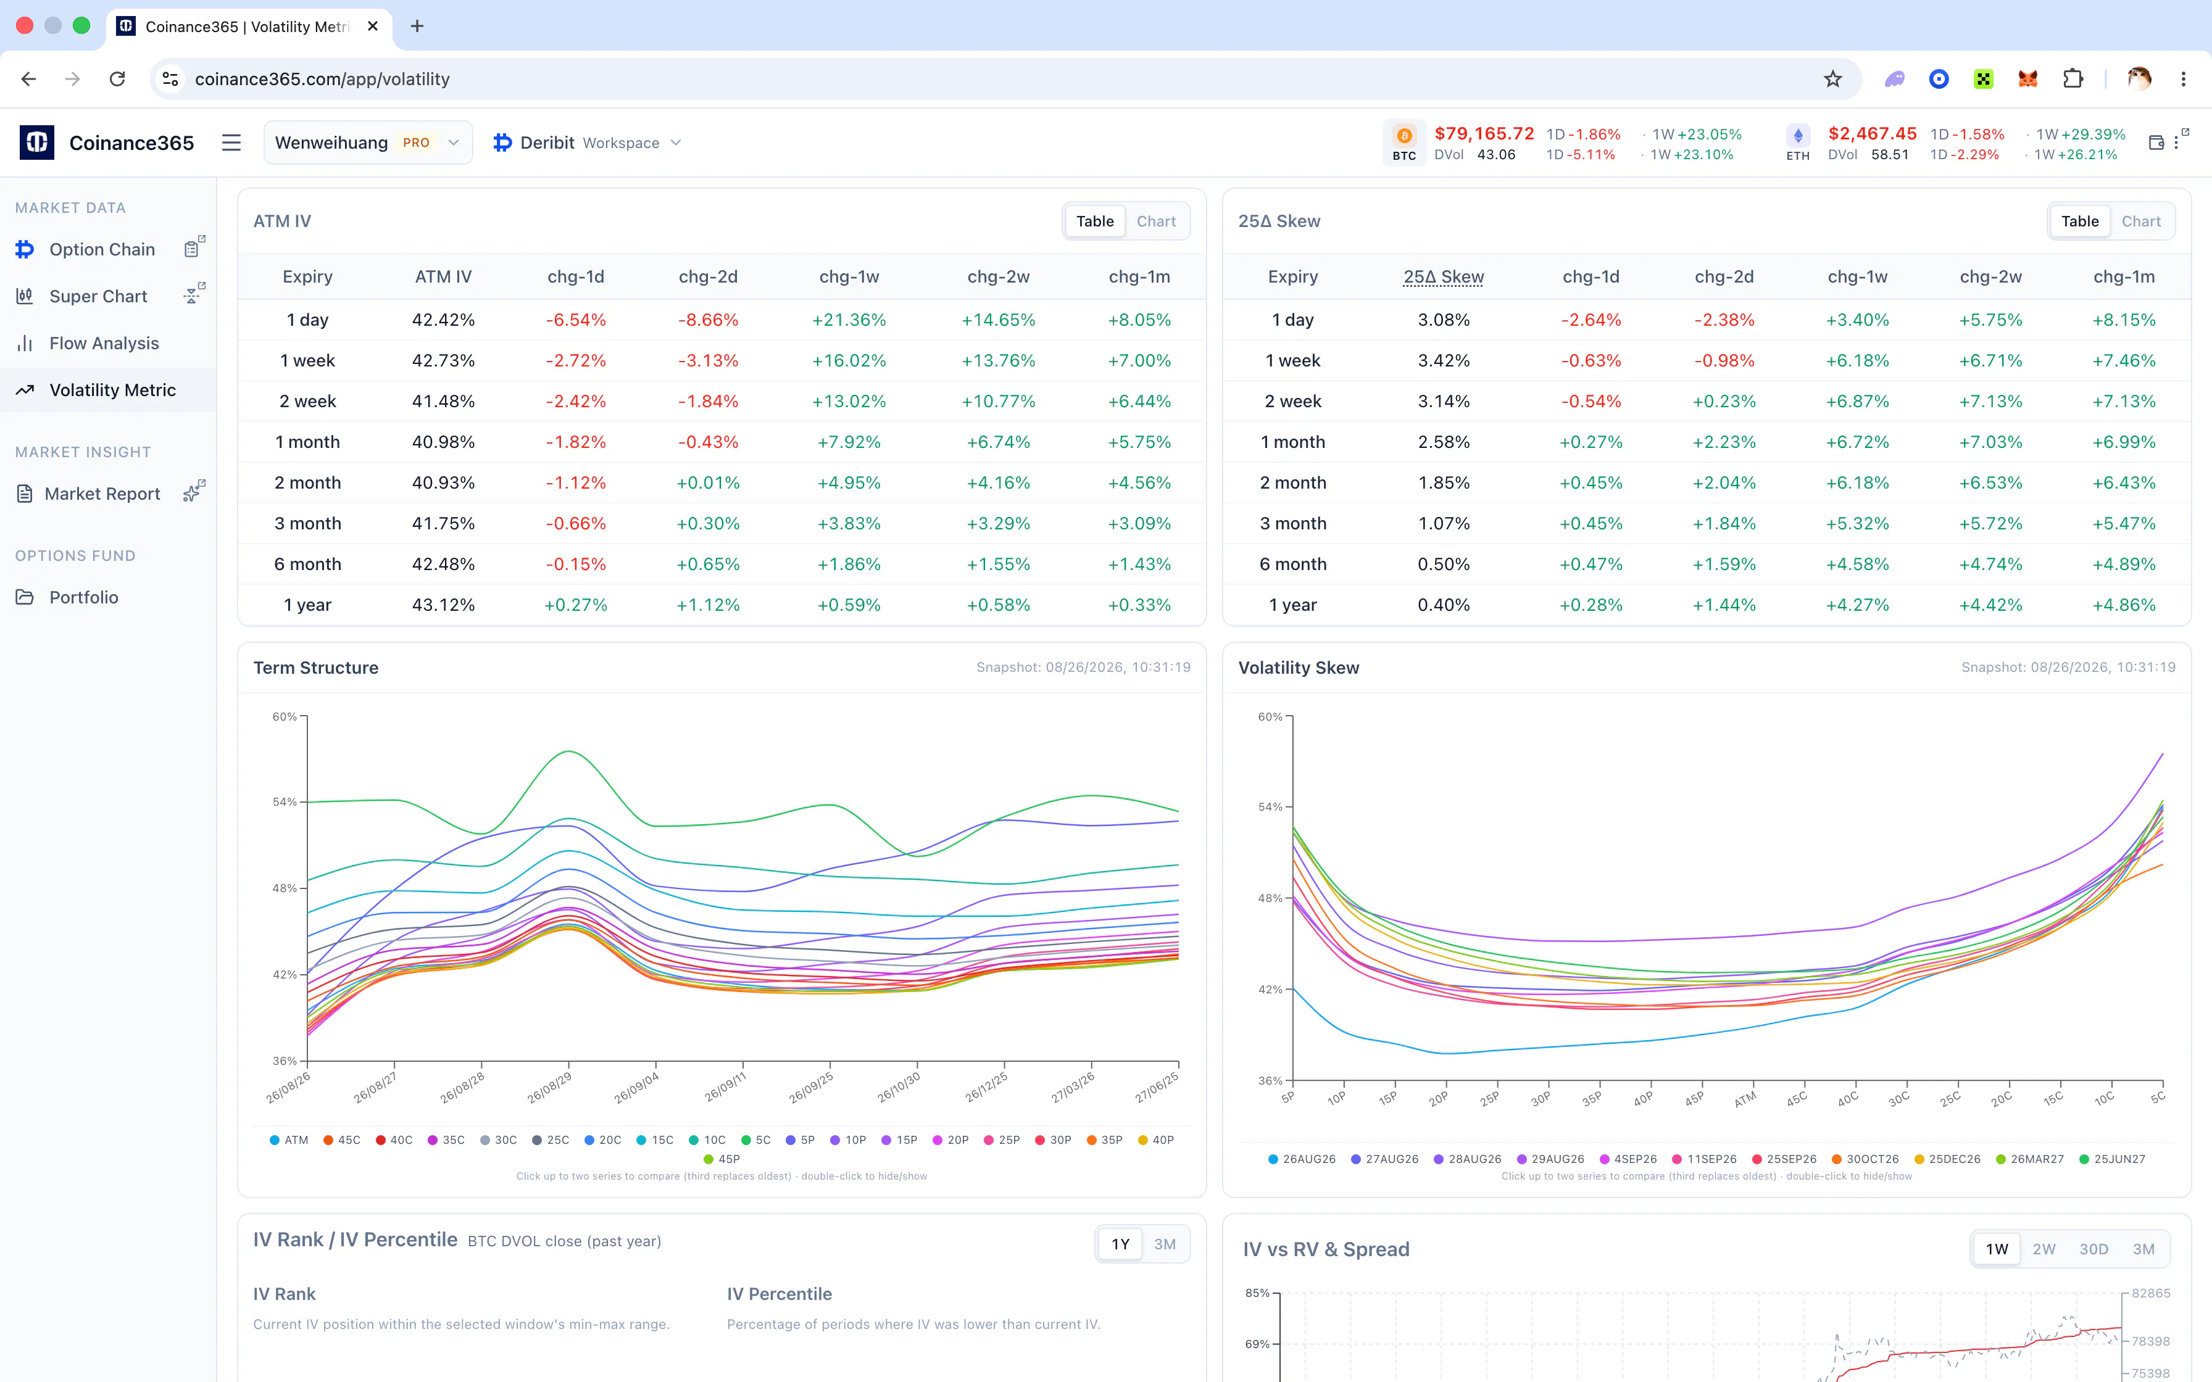Click the 1 day skew value 3.08%
Viewport: 2212px width, 1382px height.
coord(1443,320)
